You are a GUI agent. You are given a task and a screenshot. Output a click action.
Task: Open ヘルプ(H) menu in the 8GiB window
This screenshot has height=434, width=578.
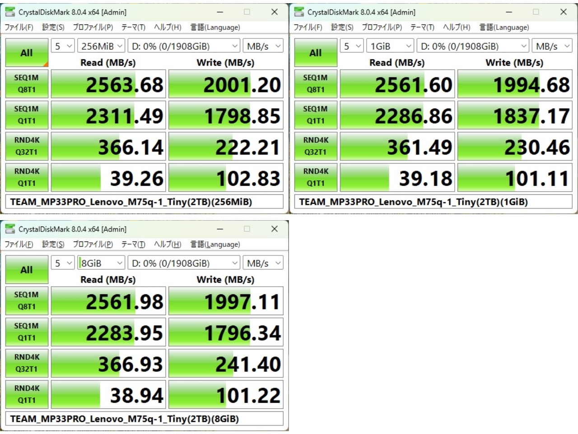tap(168, 244)
